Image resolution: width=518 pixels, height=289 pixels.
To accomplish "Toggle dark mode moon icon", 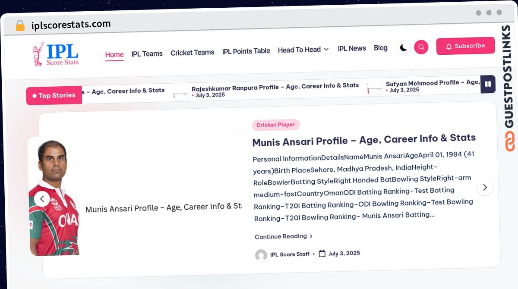I will coord(403,47).
